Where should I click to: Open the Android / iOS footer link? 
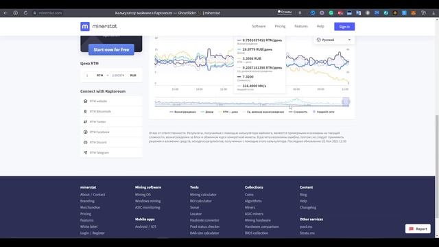(x=146, y=226)
